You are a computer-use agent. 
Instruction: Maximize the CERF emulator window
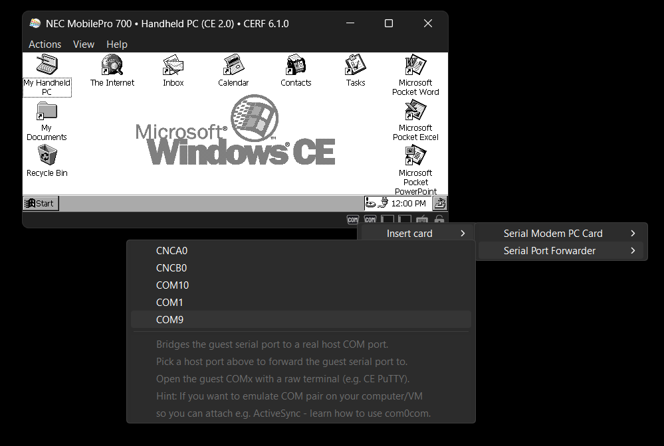[389, 23]
